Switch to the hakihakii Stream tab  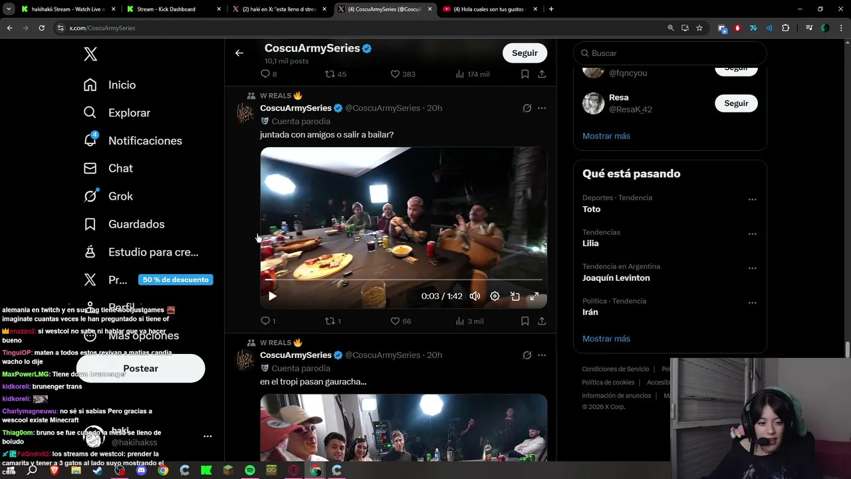[x=66, y=9]
